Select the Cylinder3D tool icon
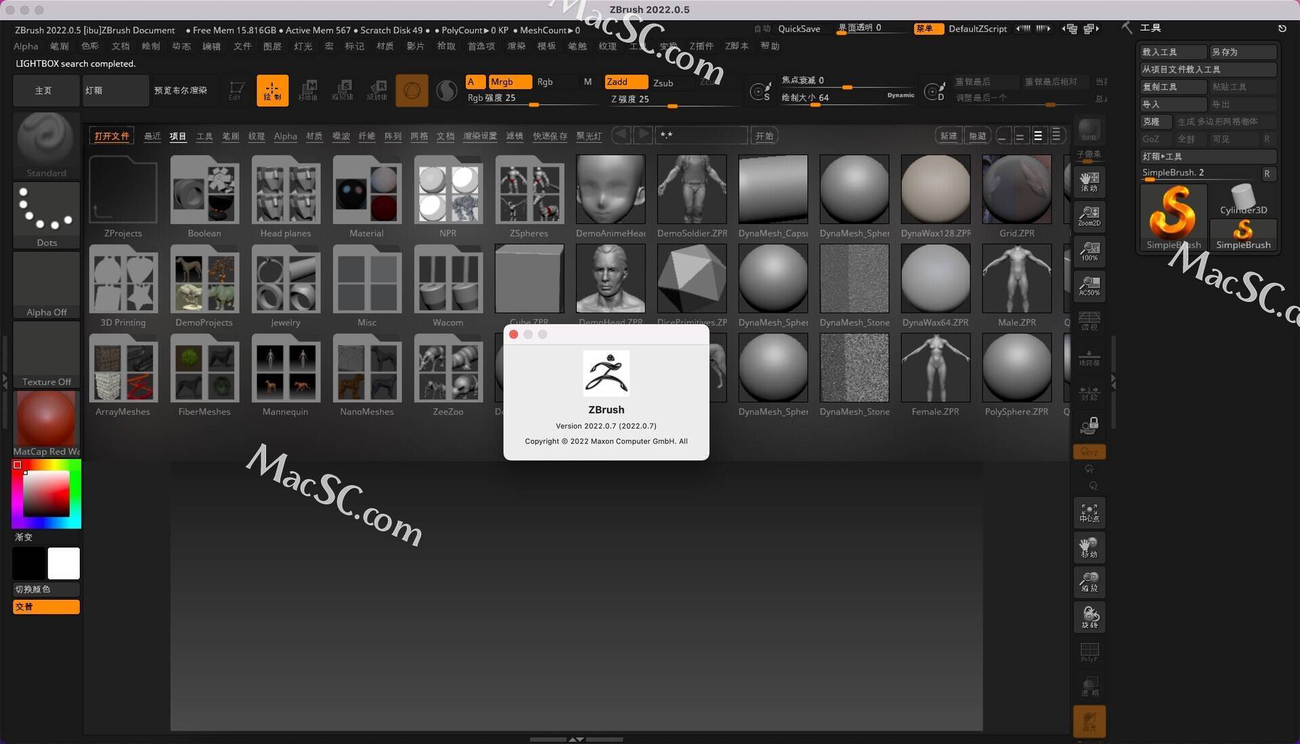Image resolution: width=1300 pixels, height=744 pixels. [1243, 200]
